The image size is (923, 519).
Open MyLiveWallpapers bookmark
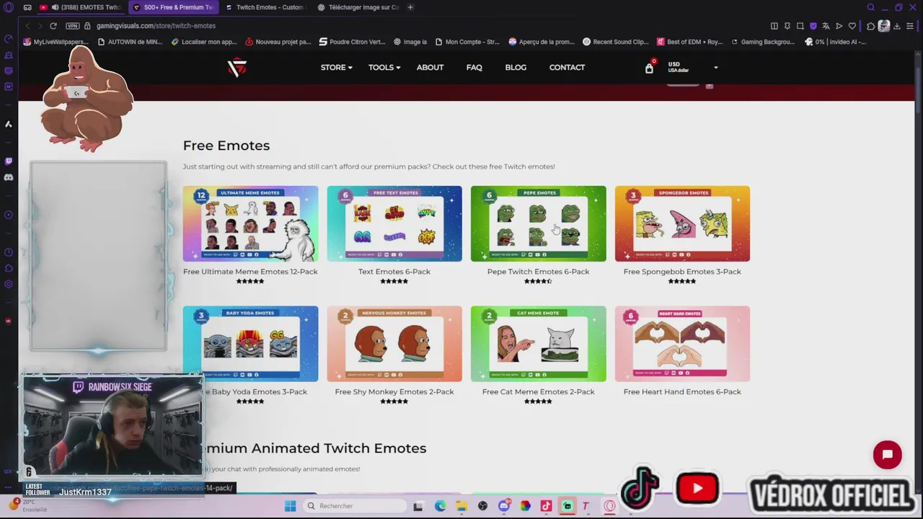pyautogui.click(x=56, y=42)
